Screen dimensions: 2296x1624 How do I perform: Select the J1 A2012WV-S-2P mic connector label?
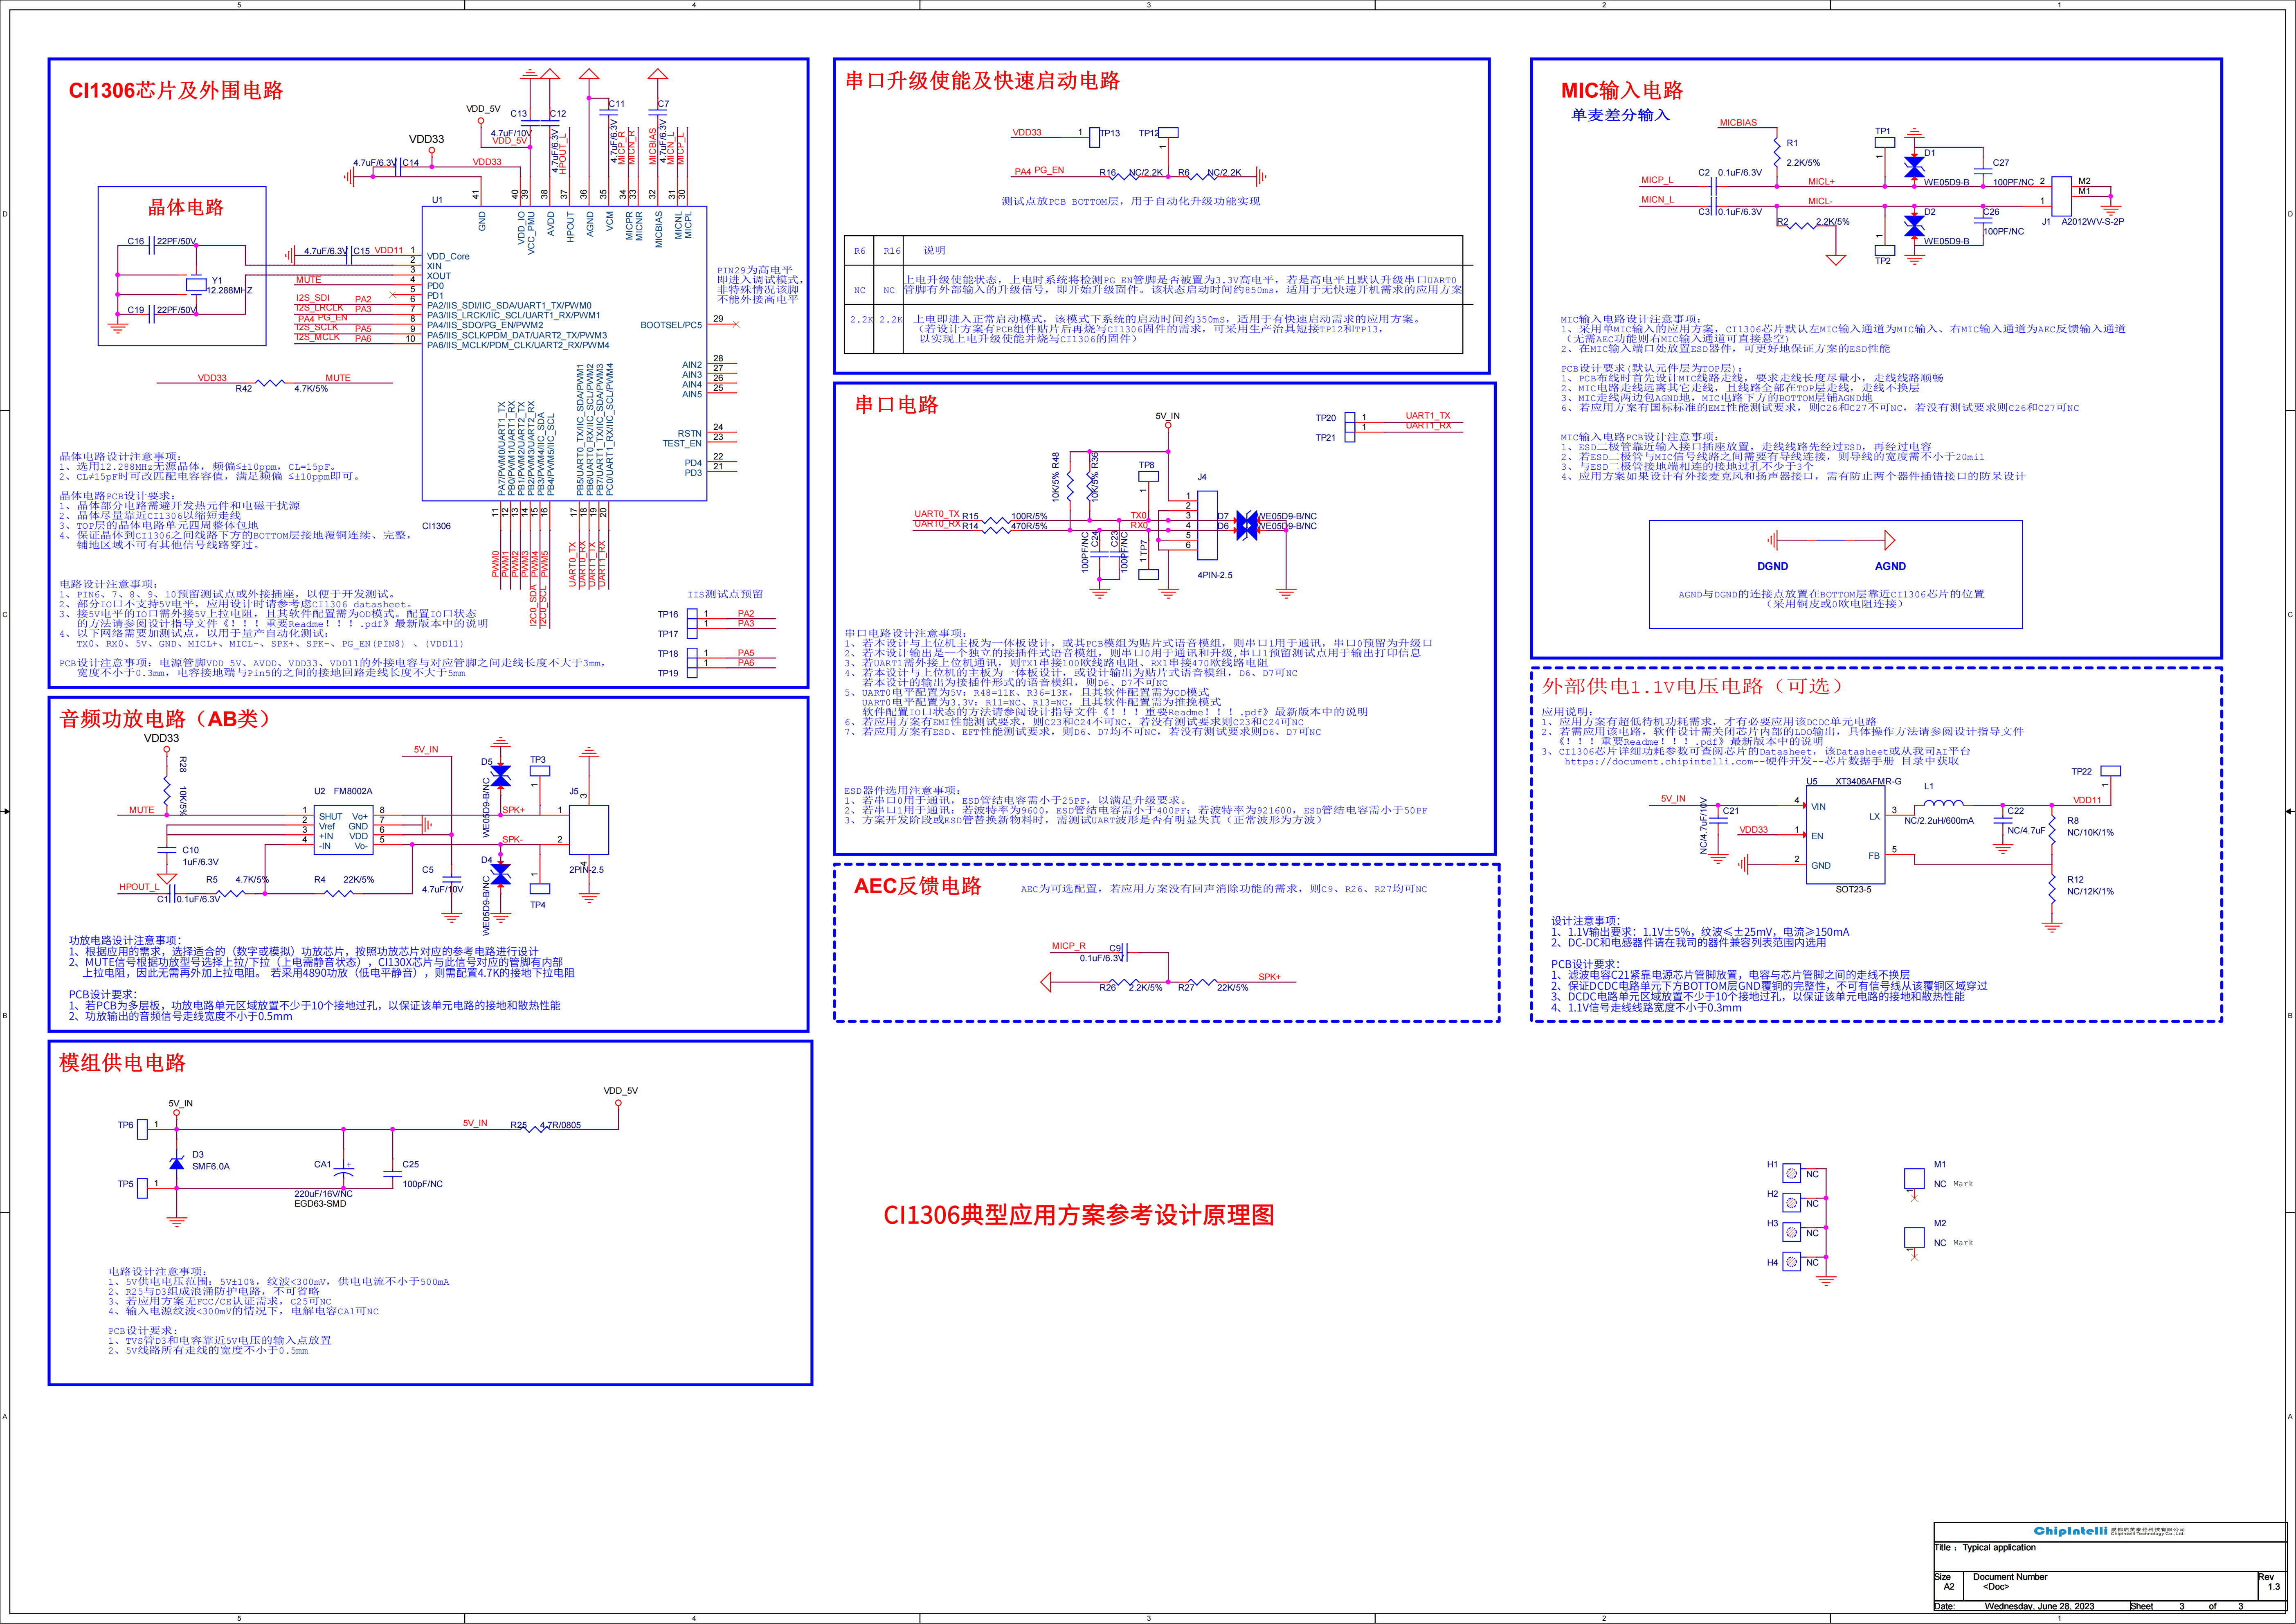coord(2083,222)
